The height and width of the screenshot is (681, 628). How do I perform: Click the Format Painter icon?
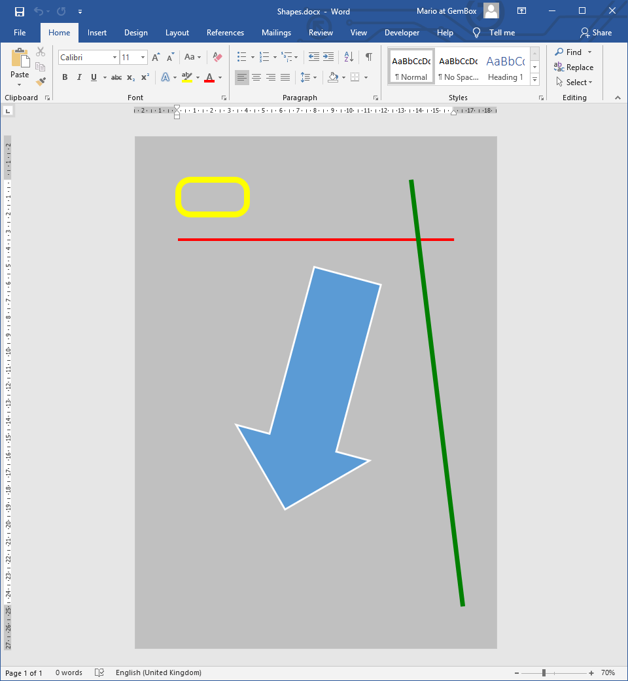41,82
